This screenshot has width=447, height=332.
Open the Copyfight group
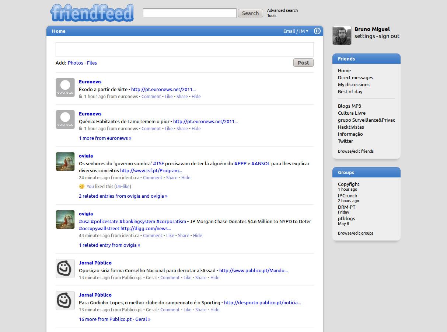[349, 184]
